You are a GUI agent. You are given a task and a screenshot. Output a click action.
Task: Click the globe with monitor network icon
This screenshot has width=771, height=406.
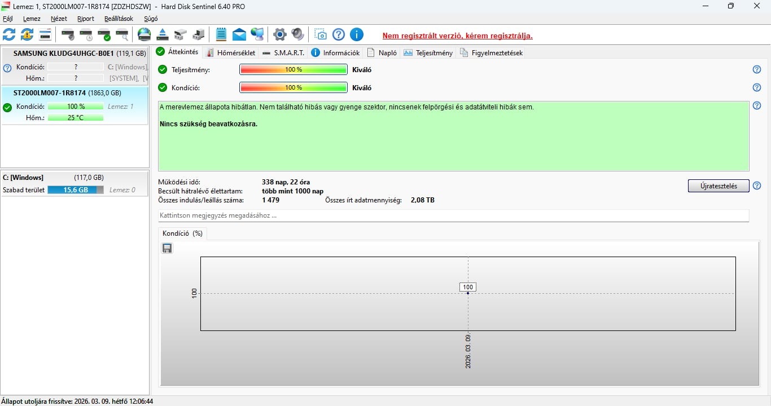tap(257, 34)
